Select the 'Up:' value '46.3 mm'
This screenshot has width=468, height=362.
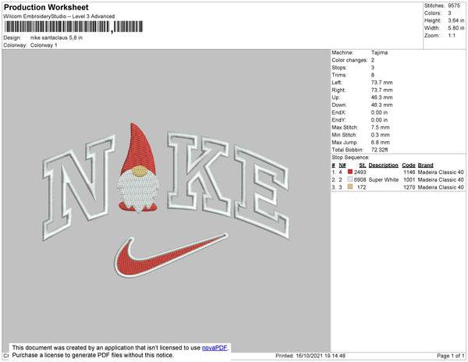[x=381, y=98]
